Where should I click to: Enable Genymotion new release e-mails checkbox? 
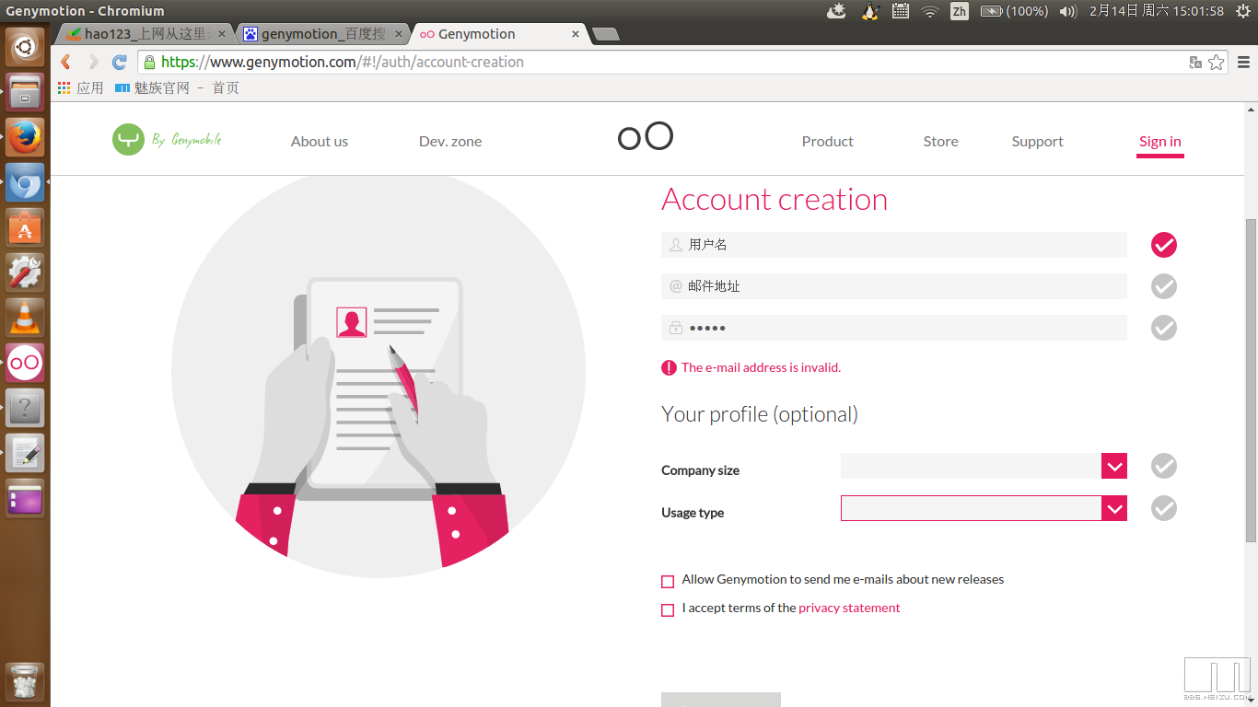tap(668, 581)
